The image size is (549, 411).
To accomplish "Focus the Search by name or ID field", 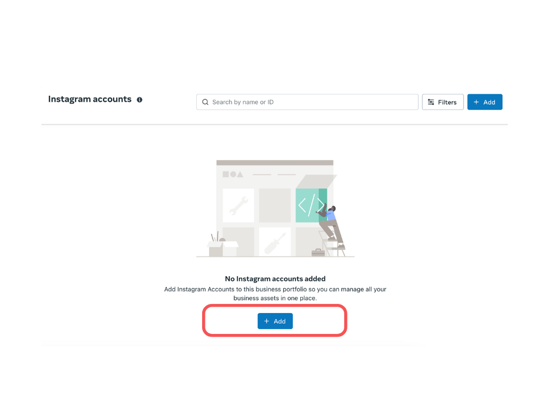I will coord(307,102).
